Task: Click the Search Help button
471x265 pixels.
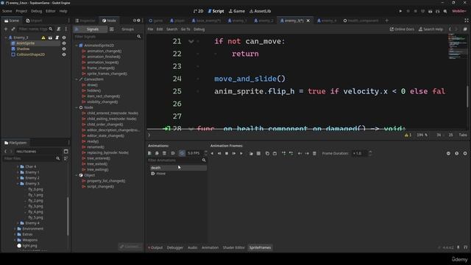Action: (431, 29)
